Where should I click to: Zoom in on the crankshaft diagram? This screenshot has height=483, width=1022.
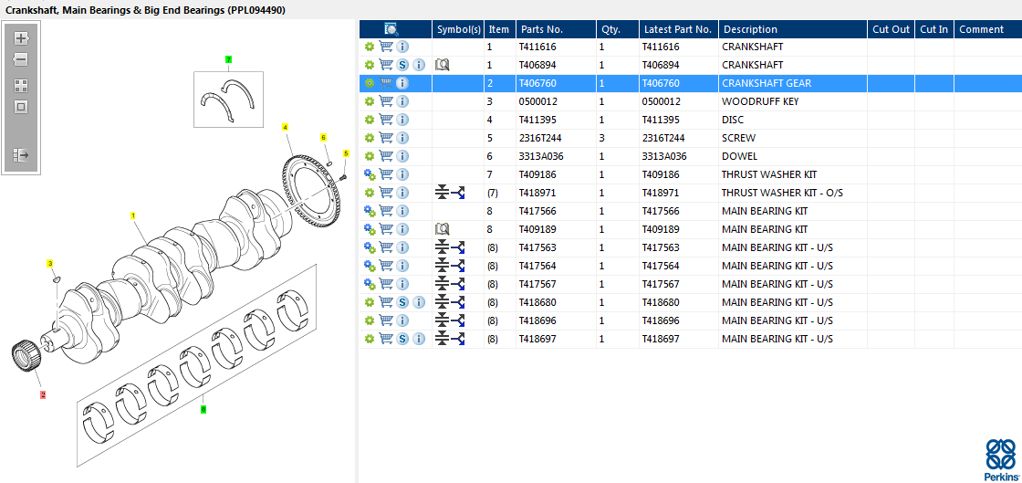[x=21, y=37]
